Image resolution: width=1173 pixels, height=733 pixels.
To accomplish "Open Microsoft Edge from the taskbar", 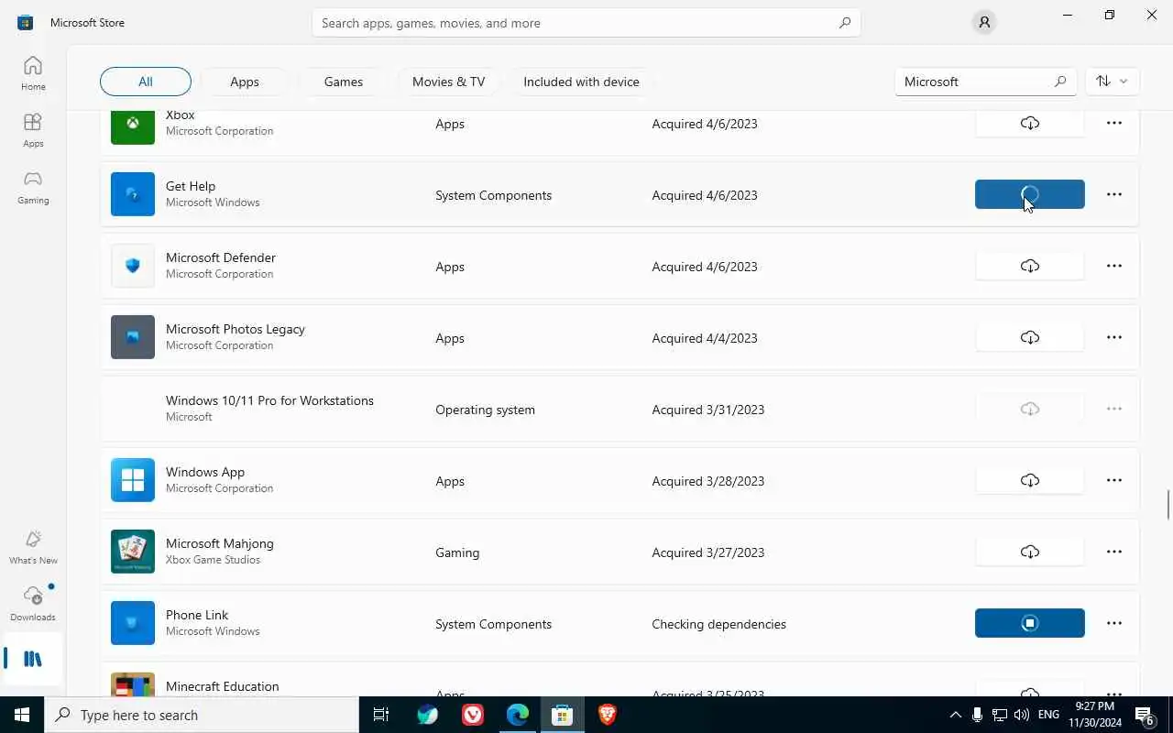I will (x=518, y=715).
